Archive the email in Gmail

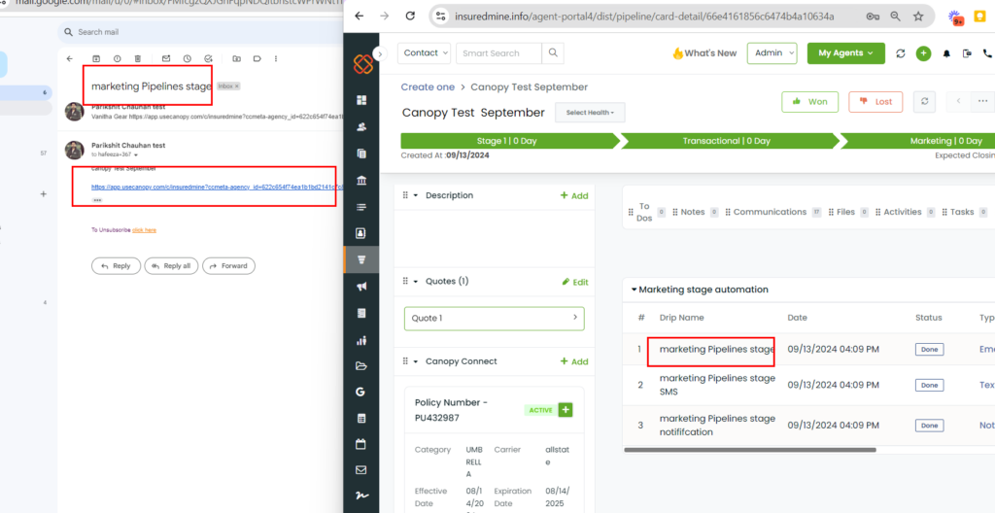click(x=96, y=58)
